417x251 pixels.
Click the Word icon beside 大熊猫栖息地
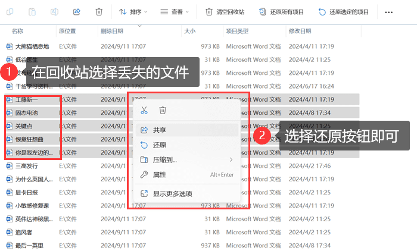click(9, 46)
